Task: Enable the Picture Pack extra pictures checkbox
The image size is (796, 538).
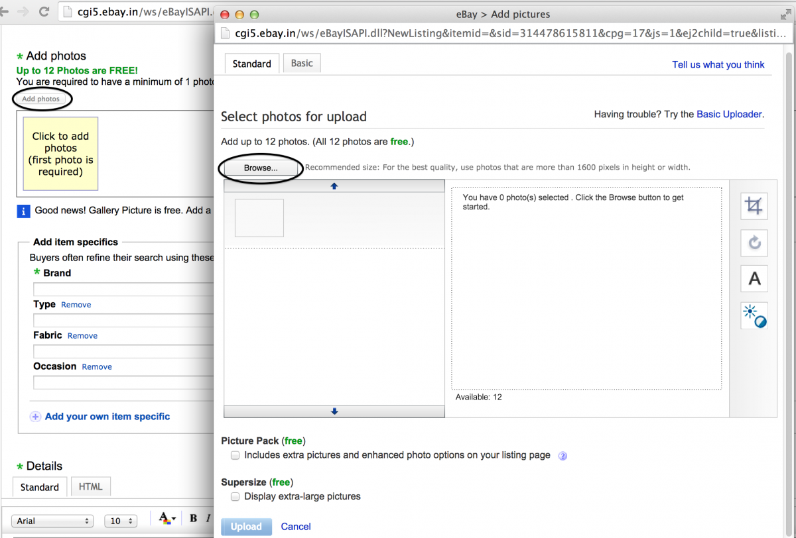Action: [235, 455]
